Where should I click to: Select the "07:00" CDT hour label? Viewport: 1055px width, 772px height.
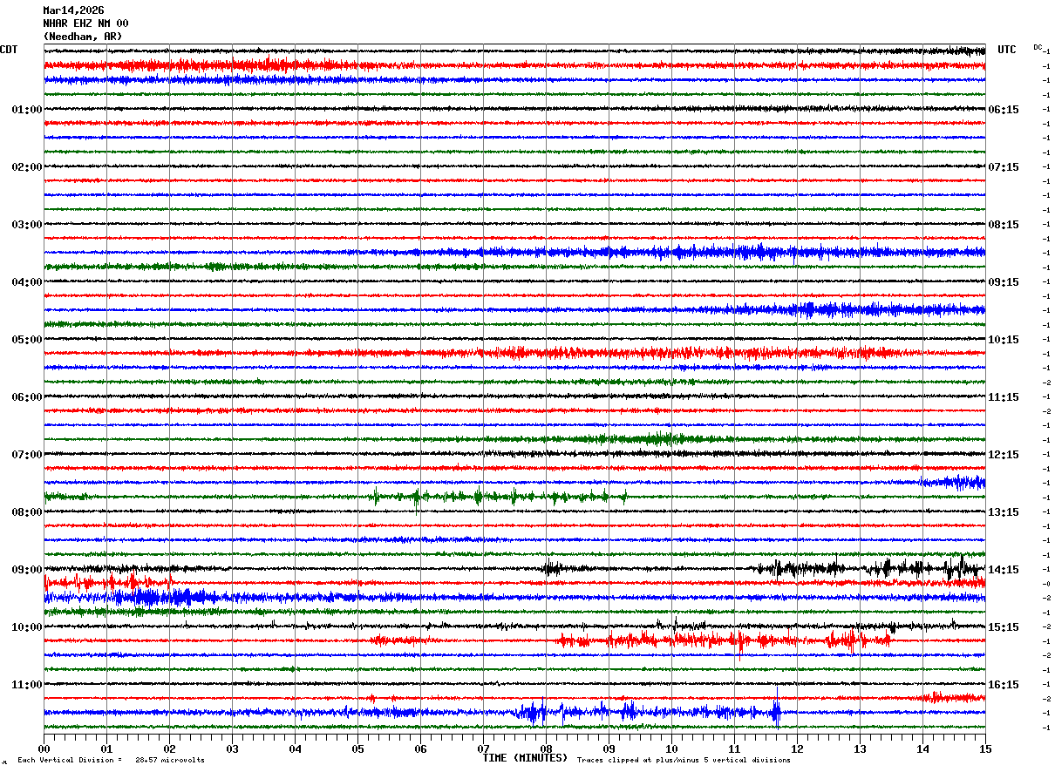27,455
